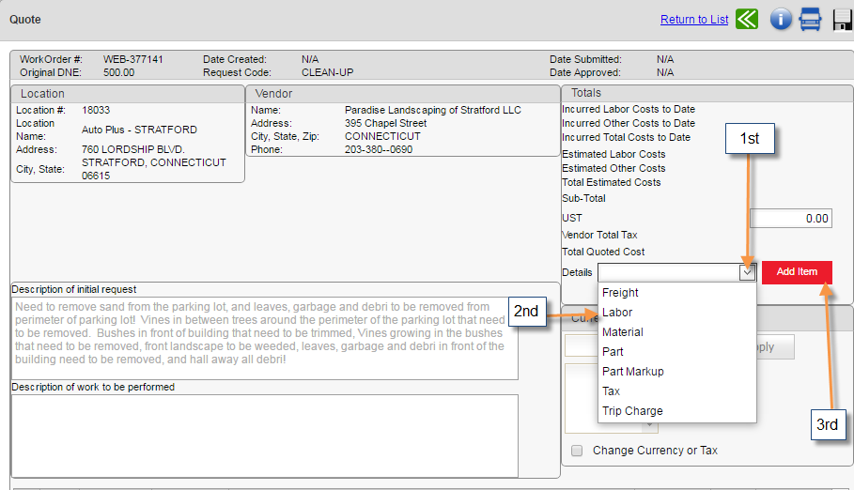Viewport: 854px width, 490px height.
Task: Click the UST amount input field
Action: [790, 219]
